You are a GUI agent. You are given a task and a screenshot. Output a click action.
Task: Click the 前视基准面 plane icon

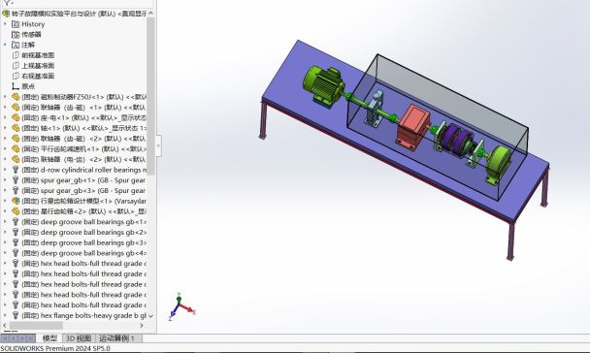pyautogui.click(x=16, y=55)
